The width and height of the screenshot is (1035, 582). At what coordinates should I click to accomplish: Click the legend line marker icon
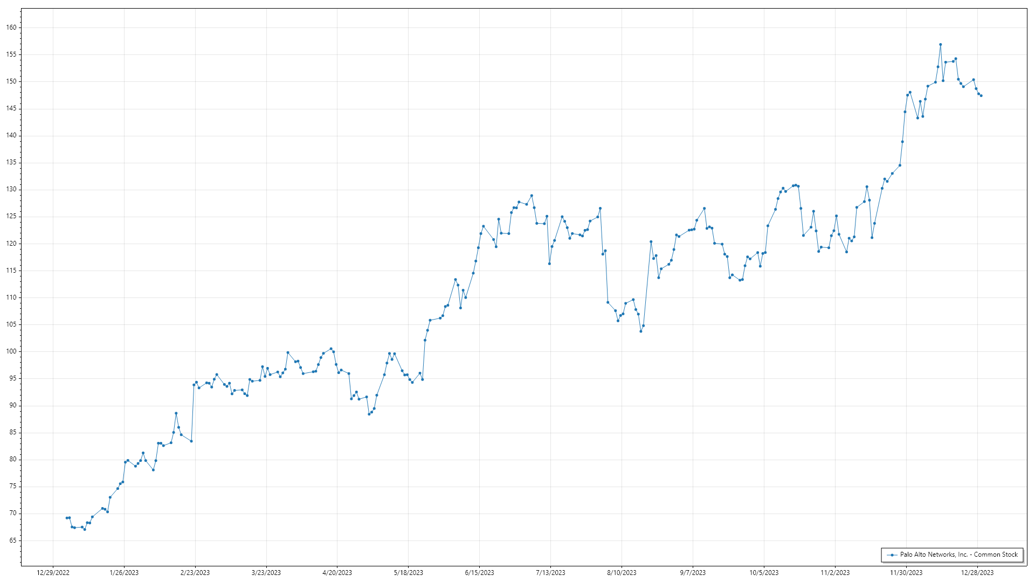[x=892, y=555]
